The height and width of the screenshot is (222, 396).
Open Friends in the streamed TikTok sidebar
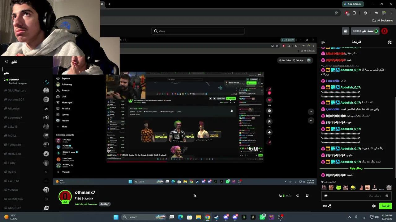click(x=63, y=90)
